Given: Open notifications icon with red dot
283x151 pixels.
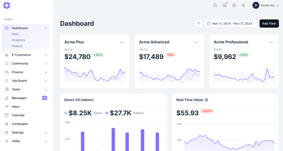Looking at the screenshot, I should pos(225,5).
